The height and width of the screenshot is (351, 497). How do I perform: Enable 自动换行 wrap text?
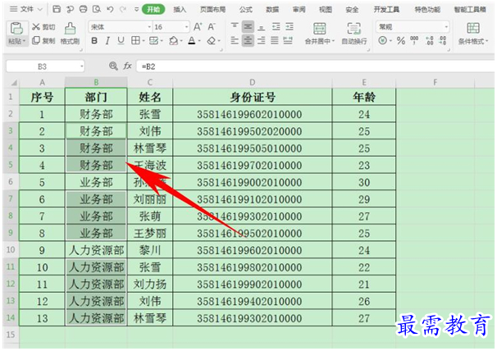pos(354,33)
